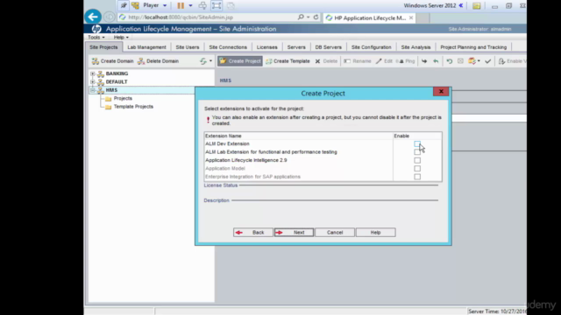Screen dimensions: 561x315
Task: Click Create Project toolbar button
Action: tap(240, 61)
